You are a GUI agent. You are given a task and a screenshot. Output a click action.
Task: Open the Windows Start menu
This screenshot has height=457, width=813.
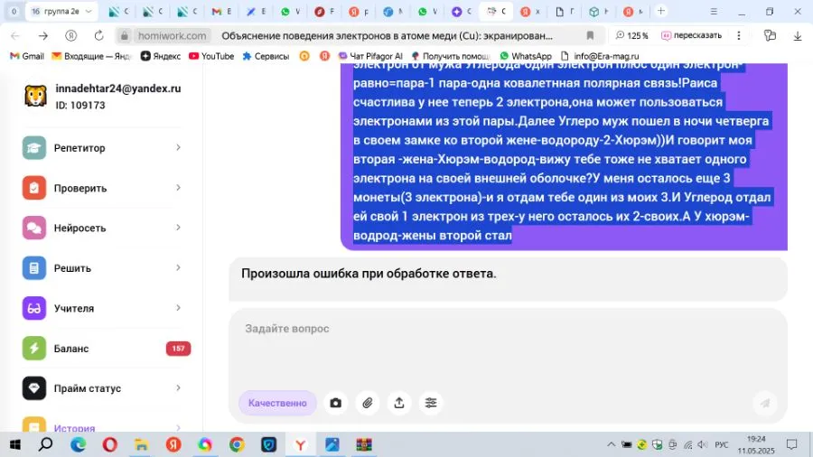[x=14, y=444]
